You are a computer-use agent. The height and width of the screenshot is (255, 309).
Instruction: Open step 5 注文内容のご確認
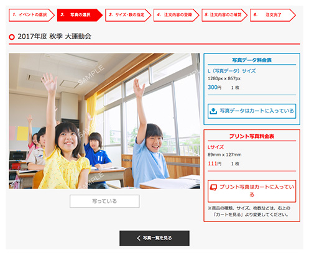pyautogui.click(x=224, y=15)
